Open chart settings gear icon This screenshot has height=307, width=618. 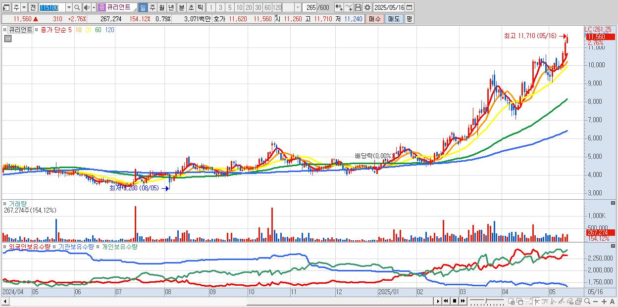pyautogui.click(x=367, y=7)
